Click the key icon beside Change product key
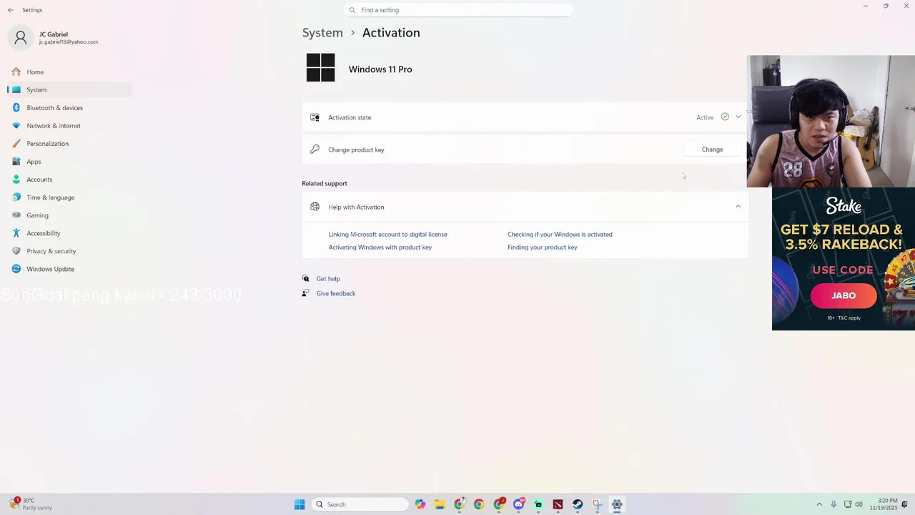 315,149
